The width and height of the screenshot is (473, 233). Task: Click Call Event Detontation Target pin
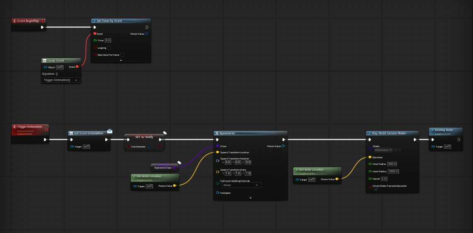point(72,147)
